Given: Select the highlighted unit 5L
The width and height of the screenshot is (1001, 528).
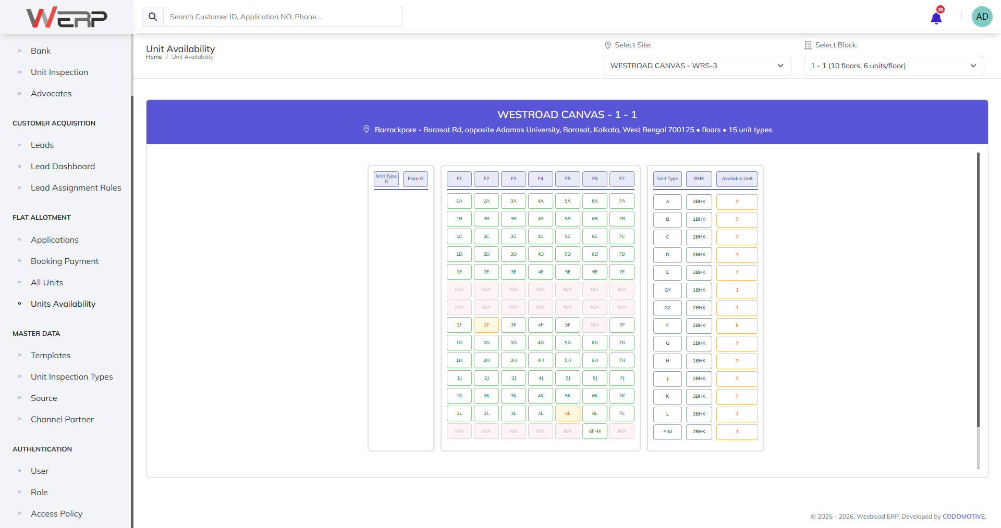Looking at the screenshot, I should (568, 413).
